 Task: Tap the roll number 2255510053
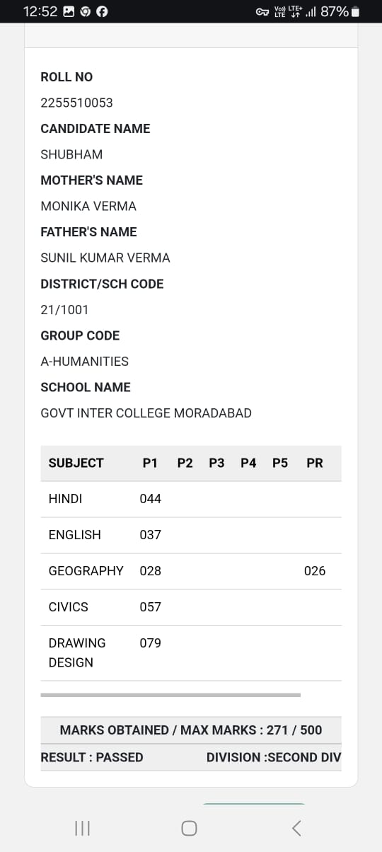pyautogui.click(x=76, y=103)
